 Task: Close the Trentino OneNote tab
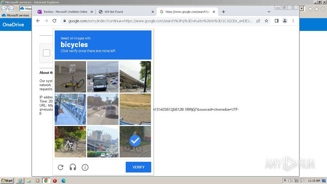click(x=92, y=12)
